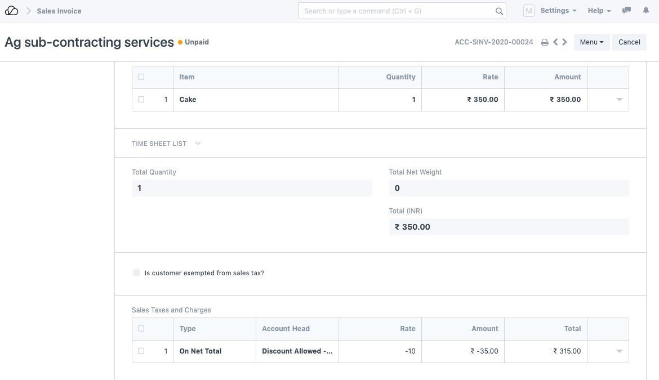Click the search magnifier icon
Viewport: 659px width, 380px height.
coord(499,11)
